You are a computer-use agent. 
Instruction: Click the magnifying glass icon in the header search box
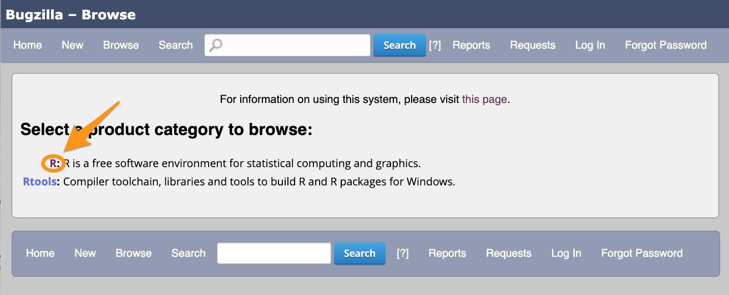point(216,45)
